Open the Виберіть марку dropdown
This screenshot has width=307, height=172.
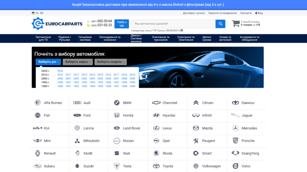point(78,62)
